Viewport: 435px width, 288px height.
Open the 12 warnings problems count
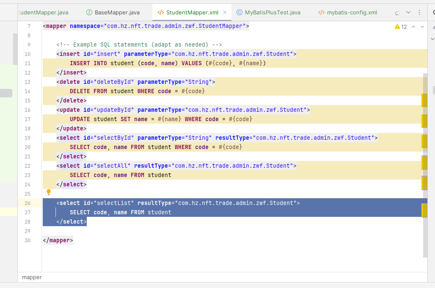click(404, 27)
